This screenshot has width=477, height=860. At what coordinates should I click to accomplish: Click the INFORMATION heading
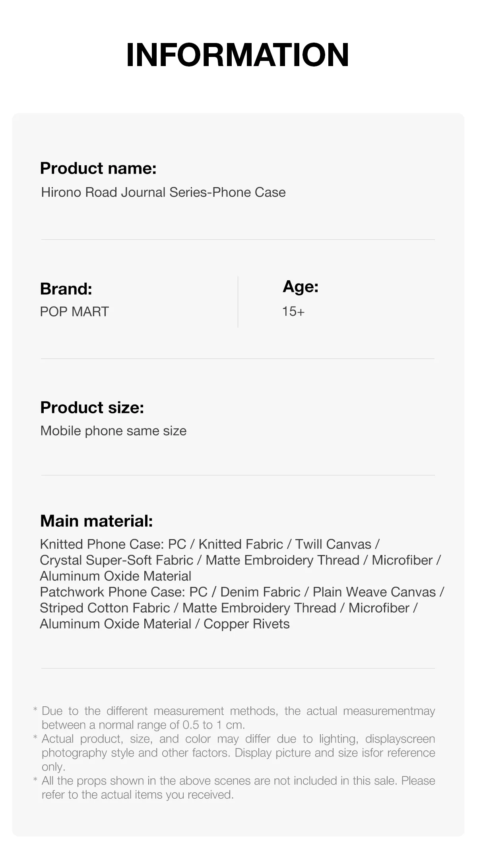pyautogui.click(x=238, y=55)
